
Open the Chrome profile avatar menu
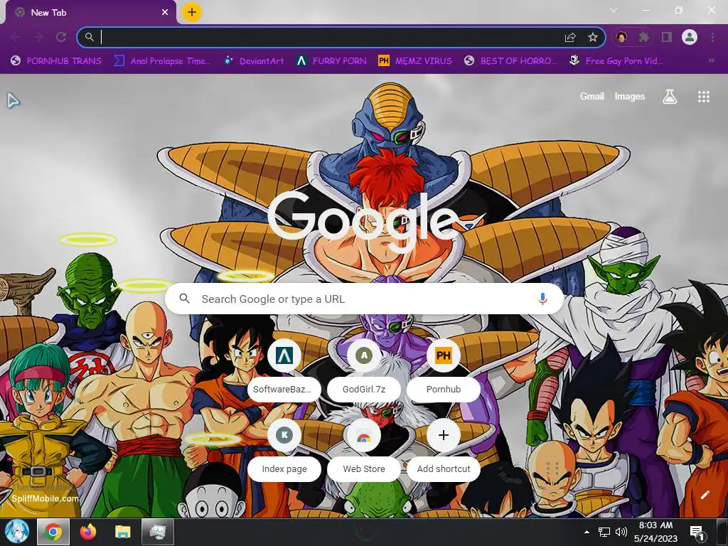click(690, 37)
